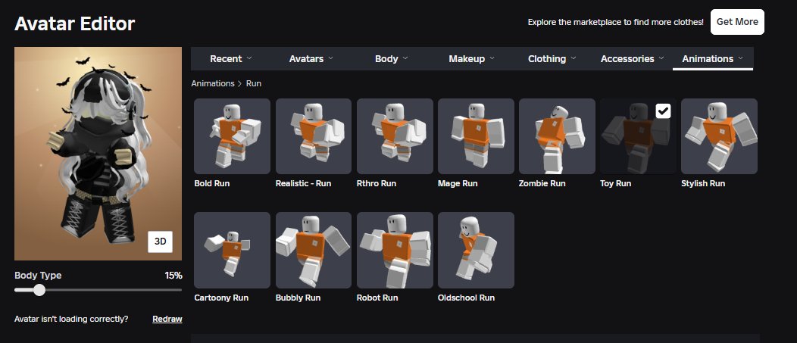
Task: Choose the Realistic - Run animation
Action: coord(314,136)
